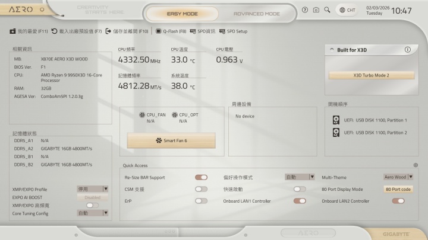Click the AGESA version ComboAm5PI 1.2.0.3g

coord(62,97)
